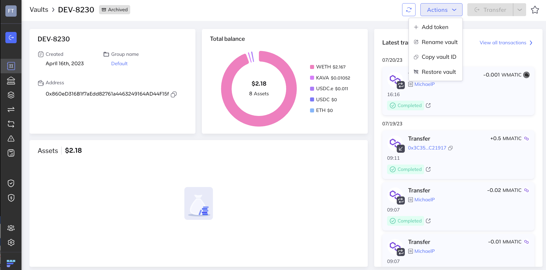This screenshot has height=270, width=546.
Task: Expand the Transfer split-button arrow
Action: click(519, 10)
